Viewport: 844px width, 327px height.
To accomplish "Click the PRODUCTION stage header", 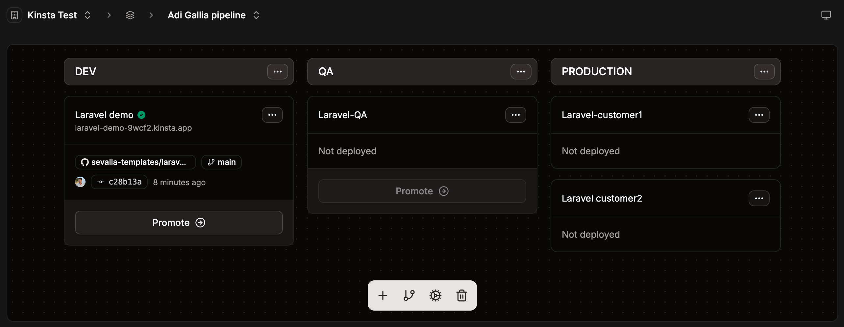I will click(596, 71).
